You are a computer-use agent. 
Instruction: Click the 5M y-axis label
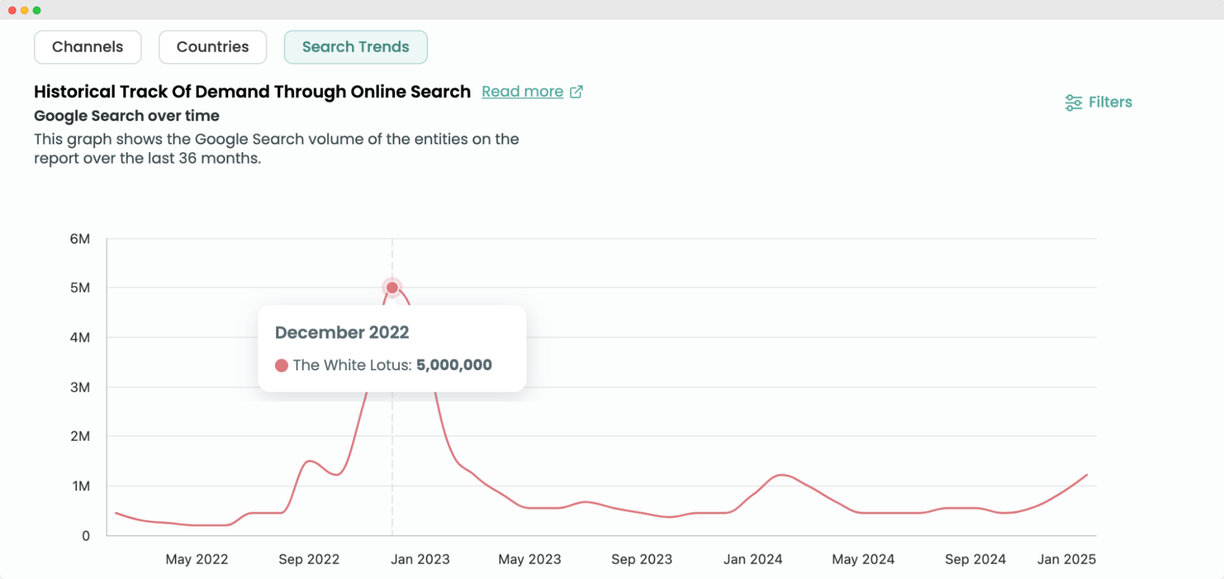click(80, 288)
